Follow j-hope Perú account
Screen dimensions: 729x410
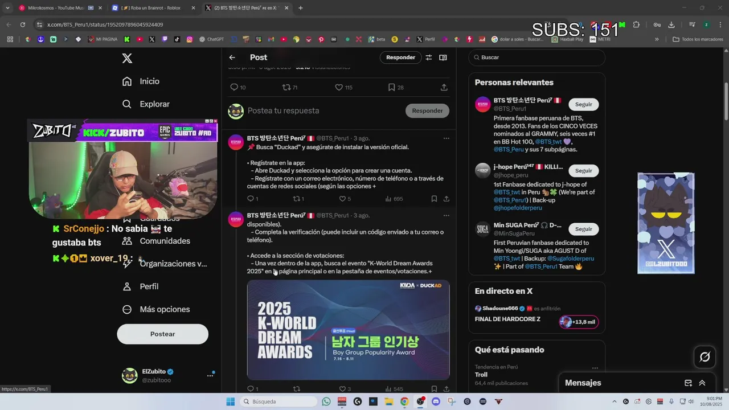(x=583, y=171)
